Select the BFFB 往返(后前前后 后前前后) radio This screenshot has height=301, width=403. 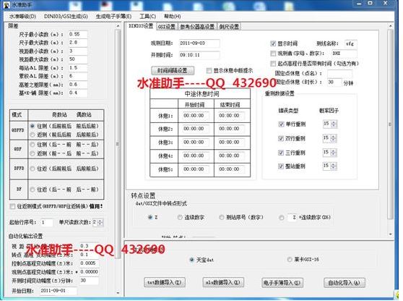click(x=32, y=169)
